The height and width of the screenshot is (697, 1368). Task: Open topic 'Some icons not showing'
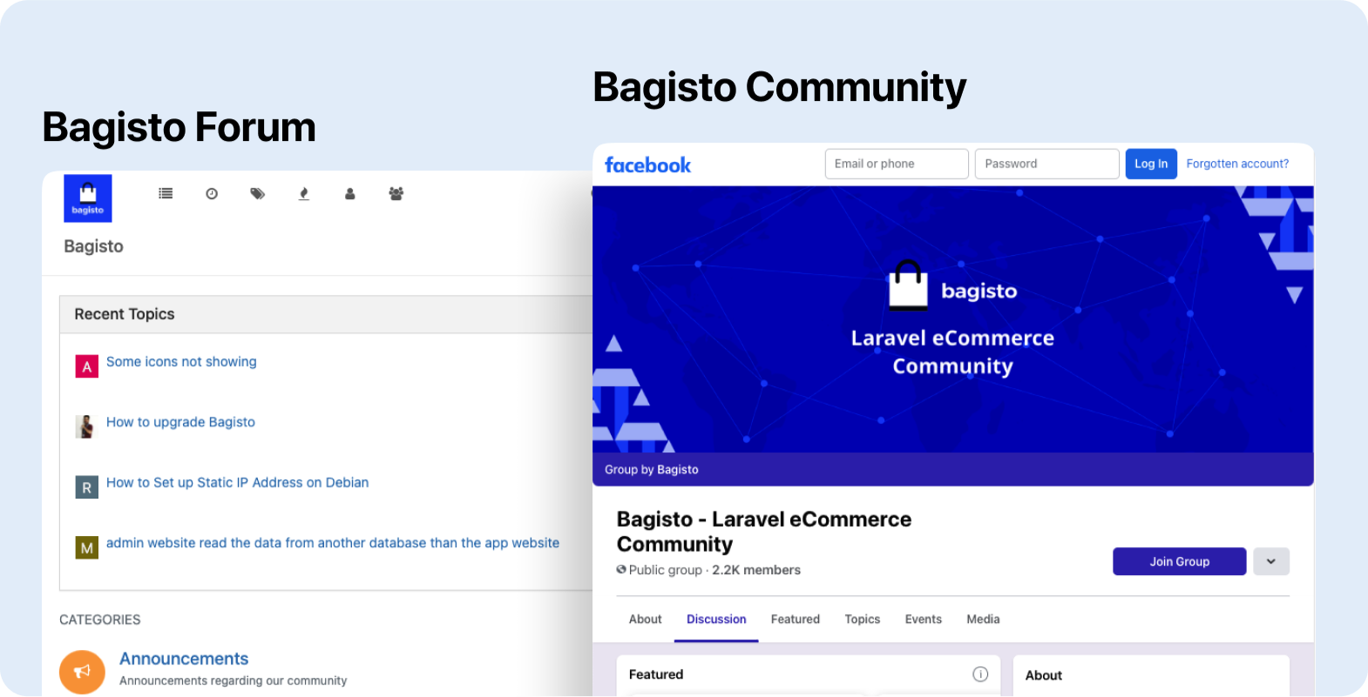[x=181, y=362]
